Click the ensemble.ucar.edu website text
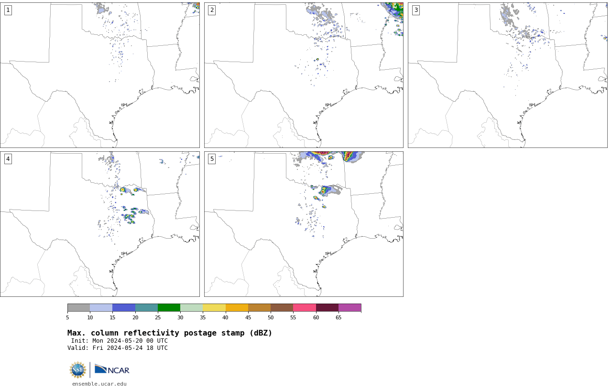Screen dimensions: 612x389 (x=99, y=384)
